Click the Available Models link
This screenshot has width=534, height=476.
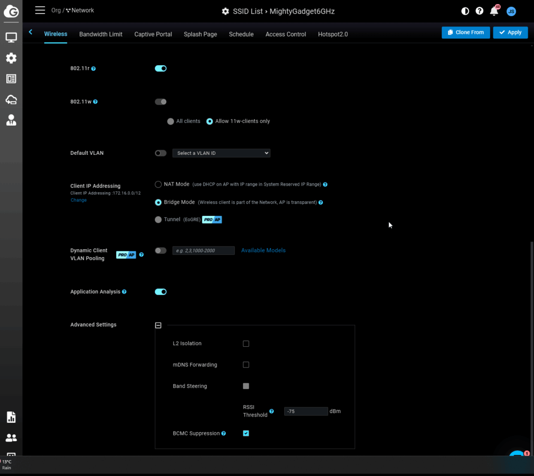[x=263, y=250]
